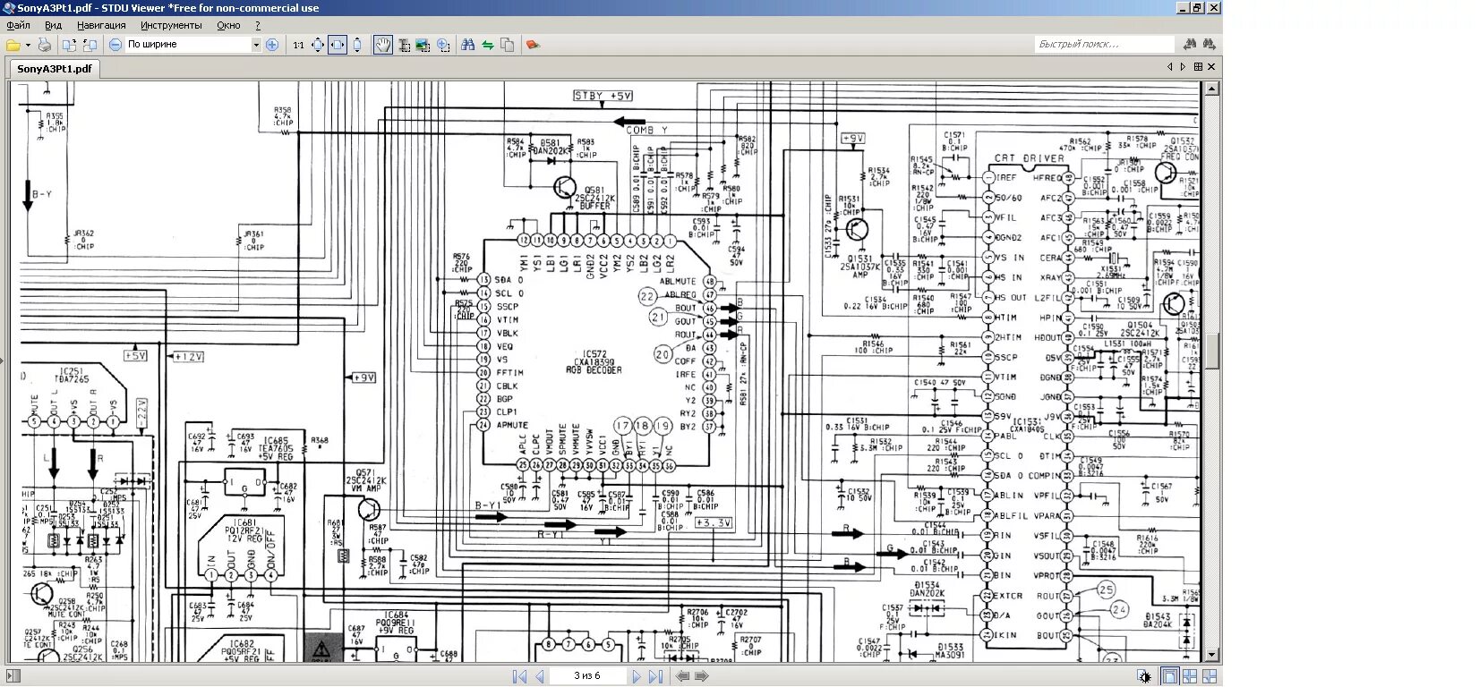This screenshot has height=687, width=1479.
Task: Expand the side panel using the left edge handle
Action: (x=2, y=362)
